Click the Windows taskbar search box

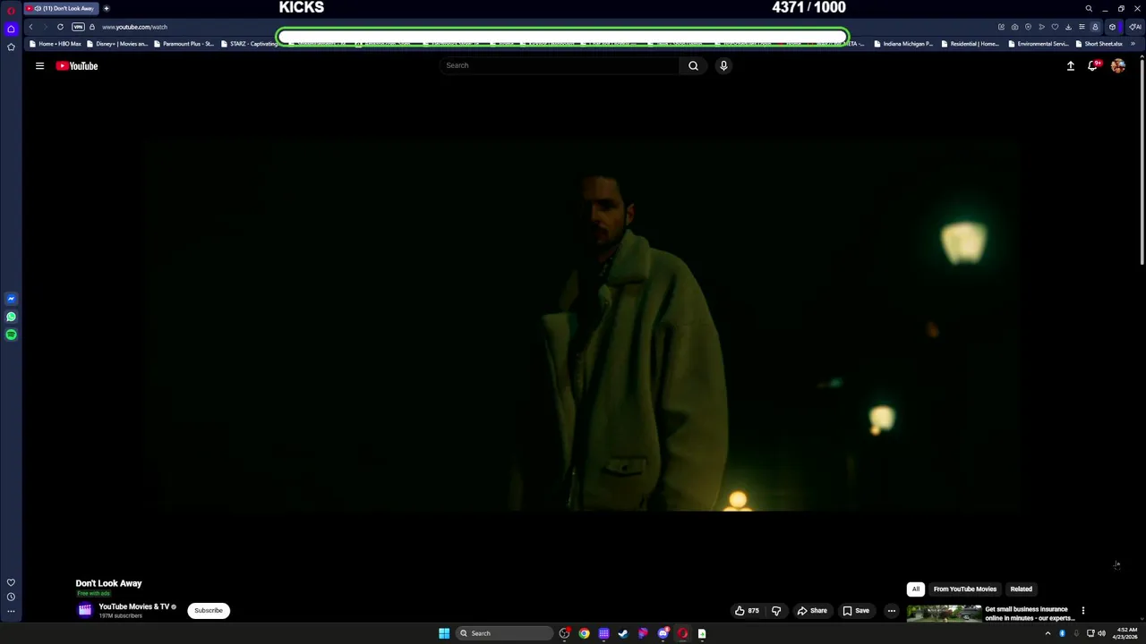[x=504, y=633]
